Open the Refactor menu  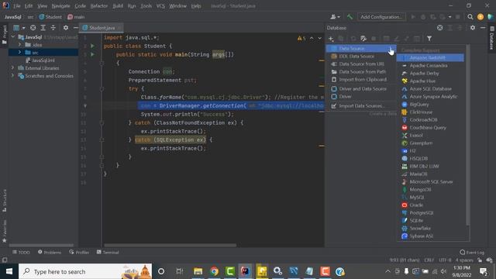click(x=98, y=5)
